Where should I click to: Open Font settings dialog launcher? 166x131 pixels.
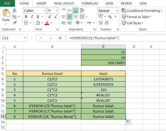coord(57,30)
